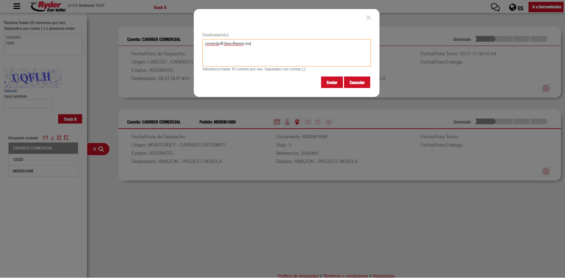Expand the first shipment card with plus icon
Image resolution: width=565 pixels, height=278 pixels.
point(546,88)
